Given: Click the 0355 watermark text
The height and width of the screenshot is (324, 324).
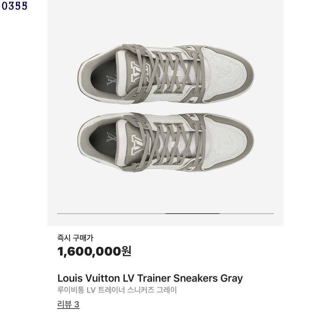Looking at the screenshot, I should point(15,6).
